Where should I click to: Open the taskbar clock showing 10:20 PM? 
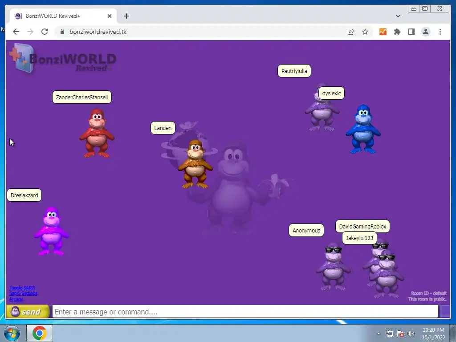coord(433,334)
